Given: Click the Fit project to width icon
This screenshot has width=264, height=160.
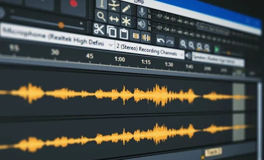Looking at the screenshot, I should 207,48.
